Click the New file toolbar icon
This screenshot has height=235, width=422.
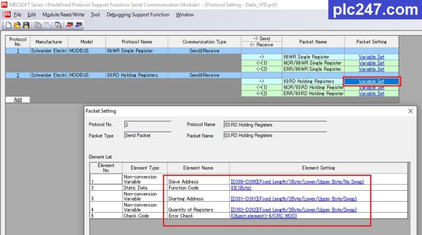[9, 24]
